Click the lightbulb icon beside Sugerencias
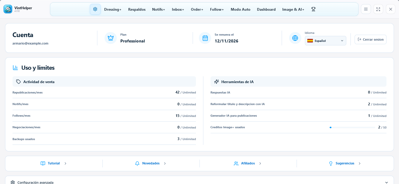 (331, 164)
